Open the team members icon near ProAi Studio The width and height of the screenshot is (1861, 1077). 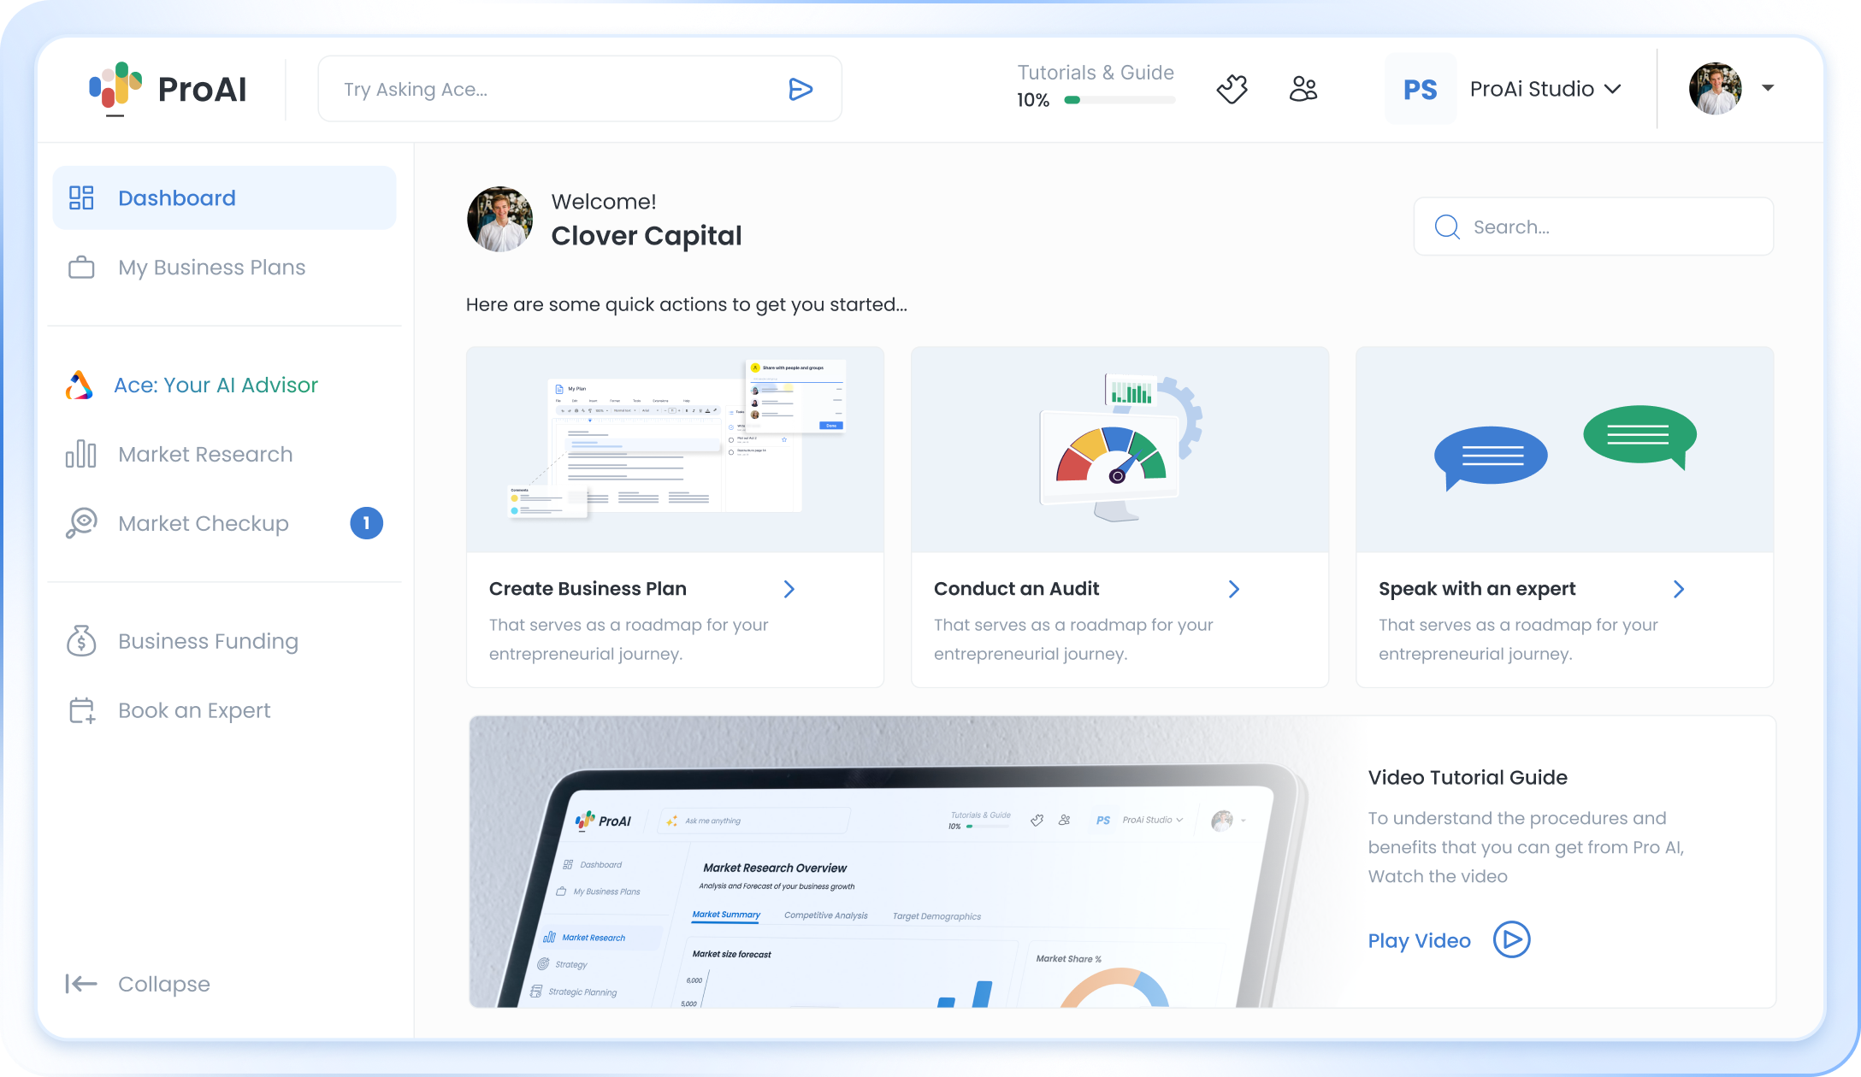click(x=1303, y=88)
